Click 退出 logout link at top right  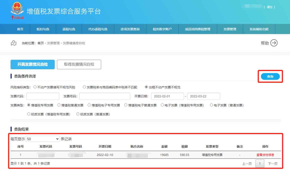[269, 7]
